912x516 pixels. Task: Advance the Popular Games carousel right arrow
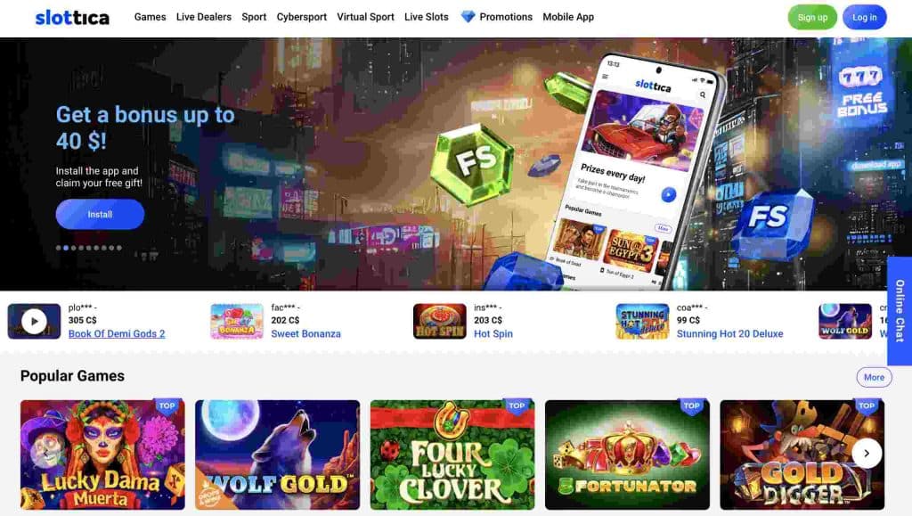click(x=867, y=454)
